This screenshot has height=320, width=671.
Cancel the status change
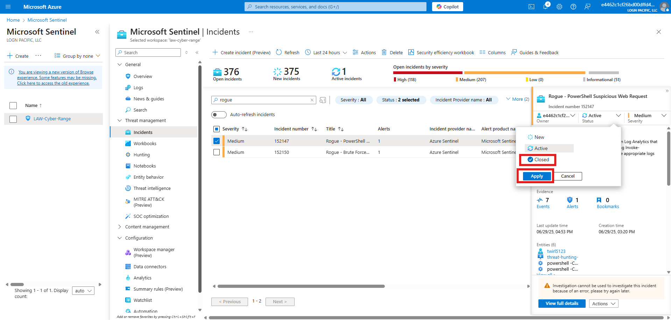click(x=568, y=176)
